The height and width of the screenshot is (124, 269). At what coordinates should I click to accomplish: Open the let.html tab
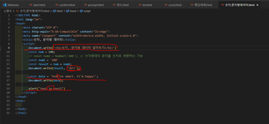tap(148, 5)
